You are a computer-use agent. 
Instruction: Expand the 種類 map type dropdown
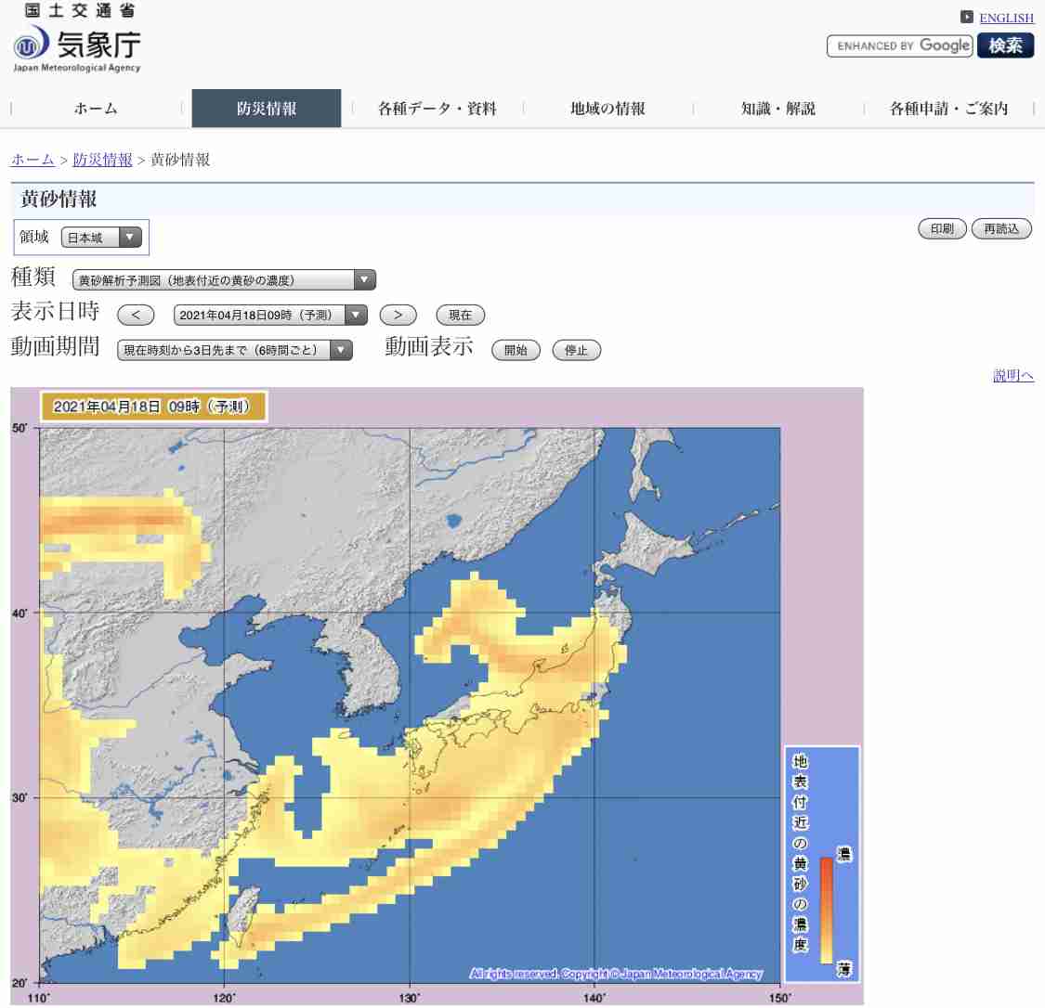[x=224, y=279]
